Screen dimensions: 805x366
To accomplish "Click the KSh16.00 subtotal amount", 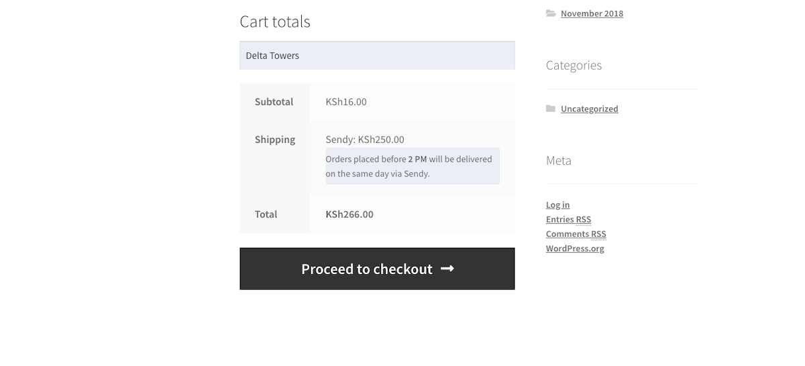I will (x=346, y=102).
